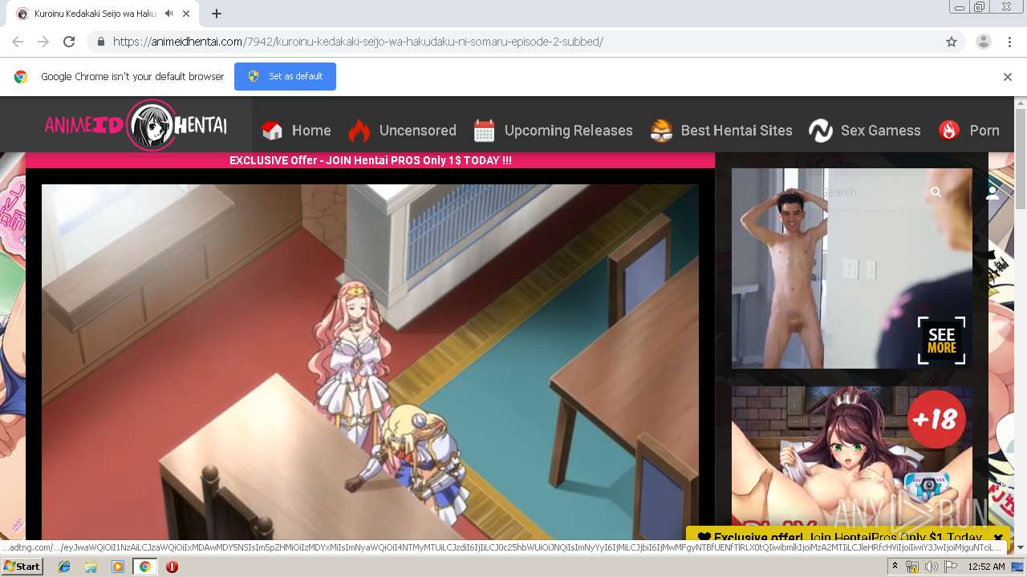Close the yellow exclusive offer bar
1027x577 pixels.
998,538
